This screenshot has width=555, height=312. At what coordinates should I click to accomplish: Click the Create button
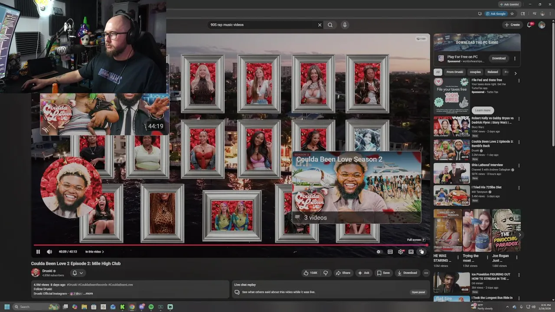point(512,25)
